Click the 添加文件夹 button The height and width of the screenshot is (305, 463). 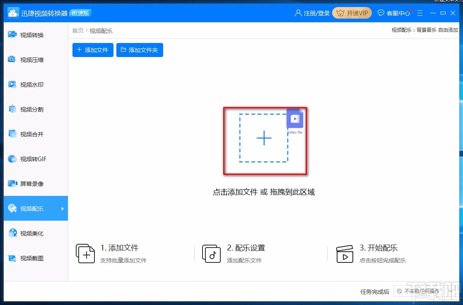point(140,50)
